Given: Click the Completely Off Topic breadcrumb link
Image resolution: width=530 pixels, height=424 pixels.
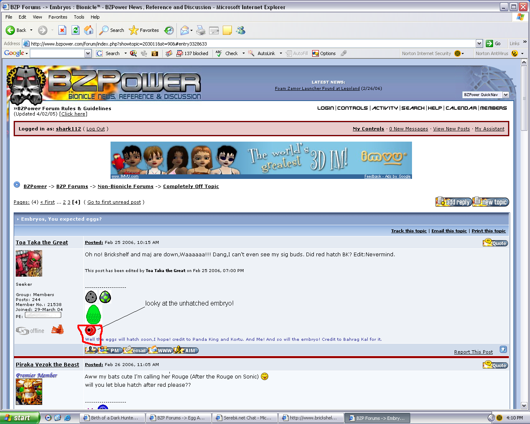Looking at the screenshot, I should [191, 186].
